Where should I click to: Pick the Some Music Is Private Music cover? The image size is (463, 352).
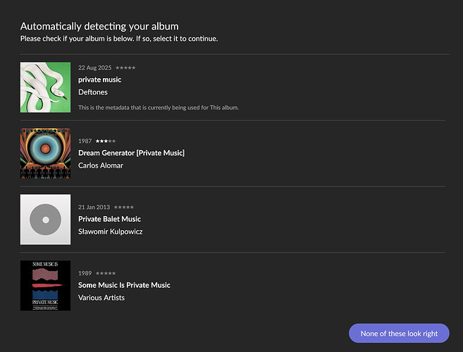[x=45, y=285]
